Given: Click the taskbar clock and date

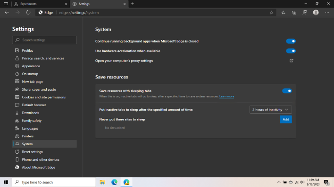Looking at the screenshot, I should click(x=313, y=182).
